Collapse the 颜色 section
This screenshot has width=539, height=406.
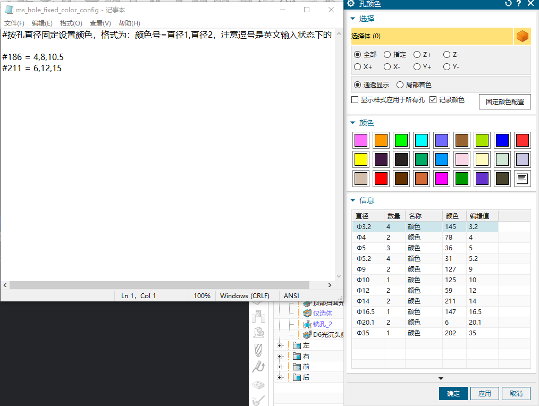352,123
